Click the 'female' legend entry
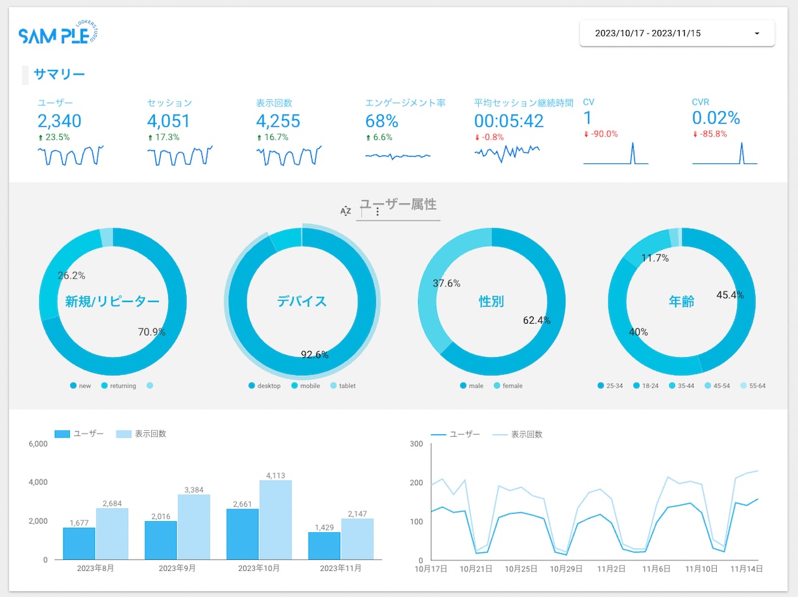798x597 pixels. (508, 386)
